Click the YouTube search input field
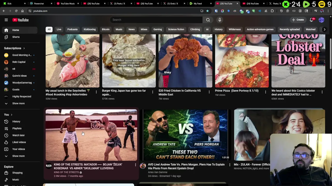The height and width of the screenshot is (186, 332). click(x=156, y=20)
